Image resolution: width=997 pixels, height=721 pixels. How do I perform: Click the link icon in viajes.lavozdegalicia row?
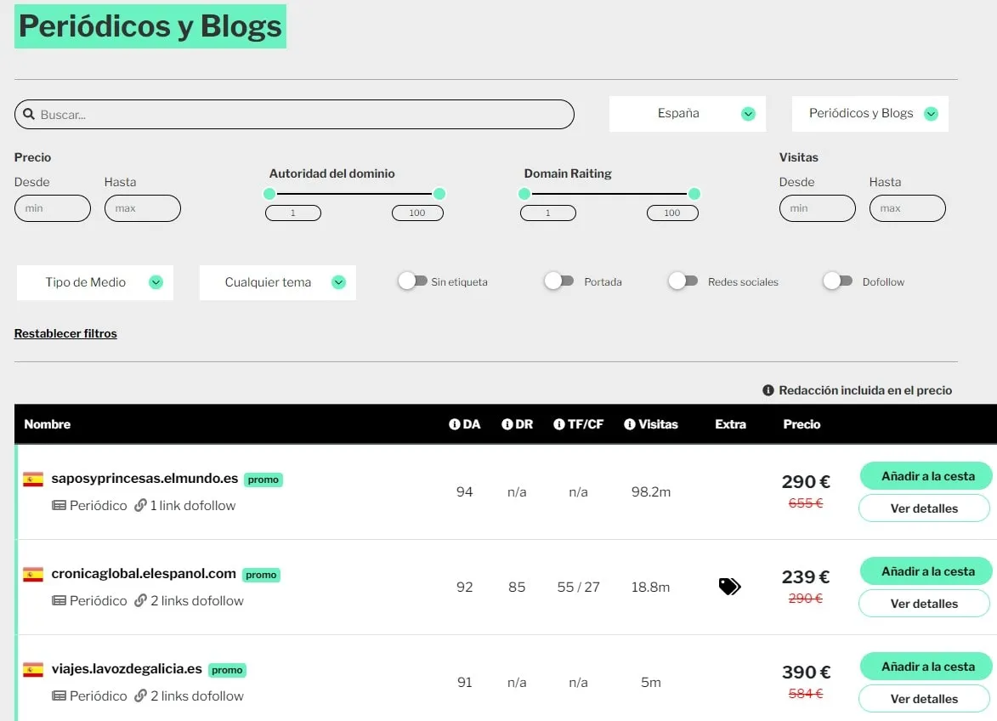click(x=140, y=696)
